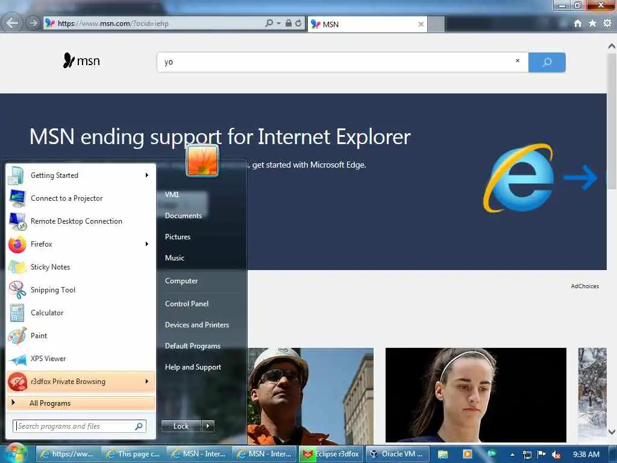
Task: Click r3dfox Private Browsing icon
Action: point(17,382)
